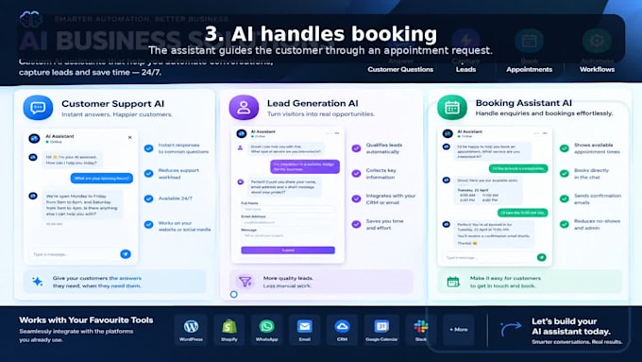Click the AI Assistant avatar in Customer Support chat header
The width and height of the screenshot is (642, 362).
(34, 139)
